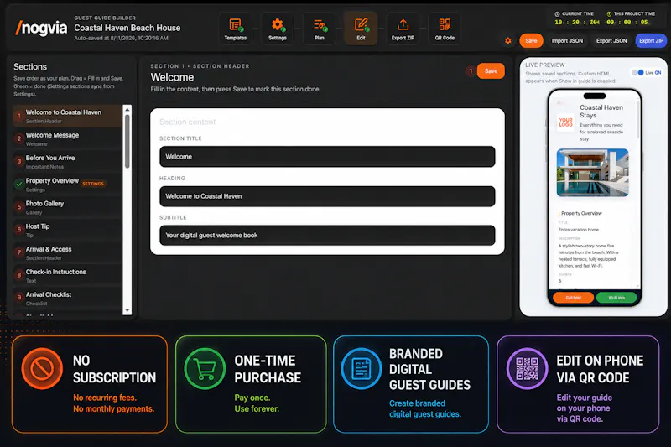Click the Property Overview heading in preview
The height and width of the screenshot is (447, 671).
[581, 213]
